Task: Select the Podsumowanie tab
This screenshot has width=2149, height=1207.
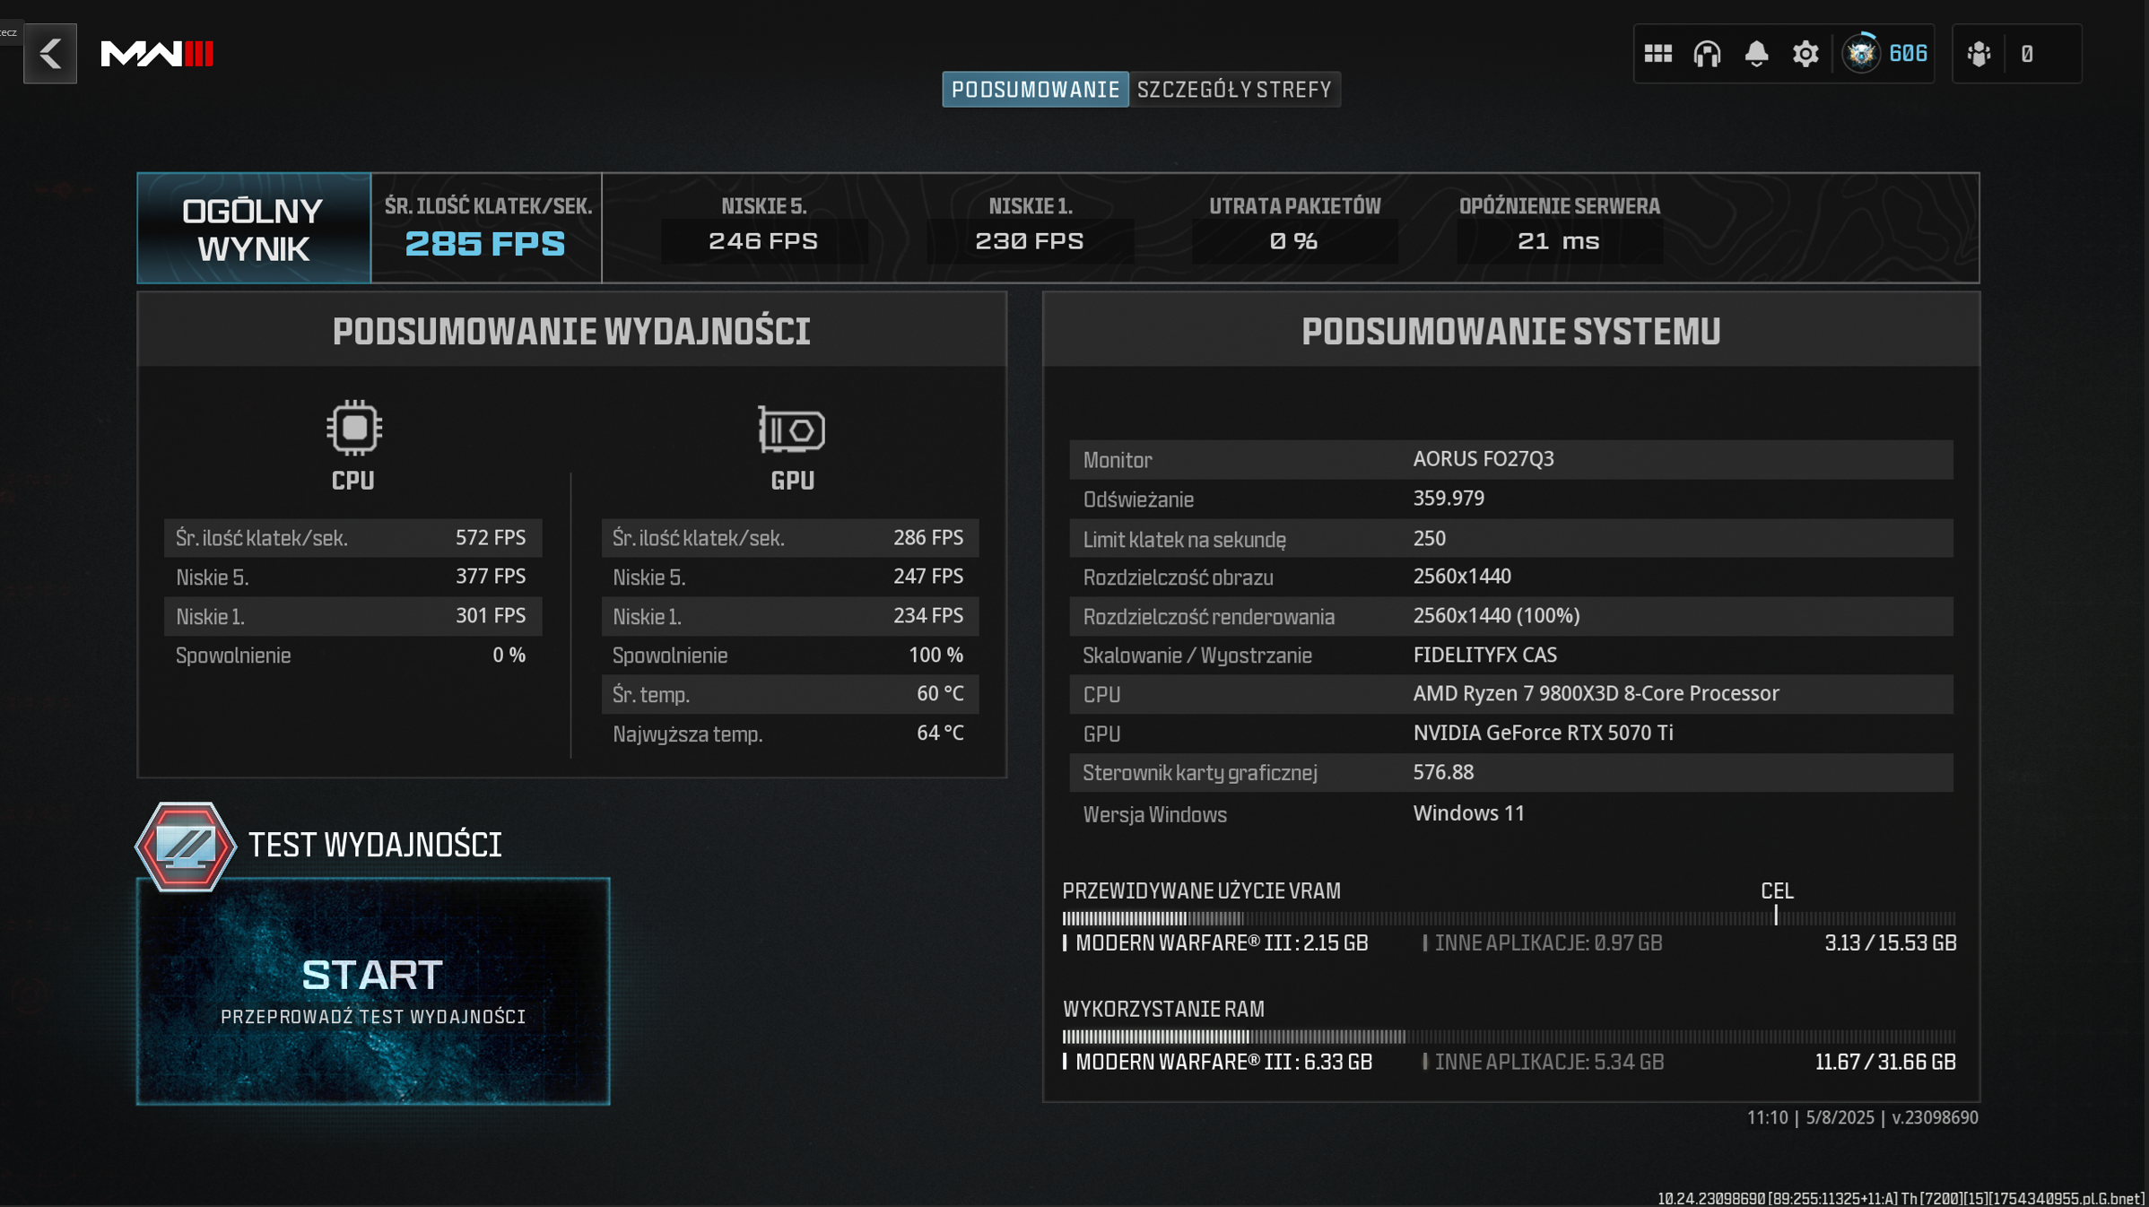Action: click(1035, 90)
